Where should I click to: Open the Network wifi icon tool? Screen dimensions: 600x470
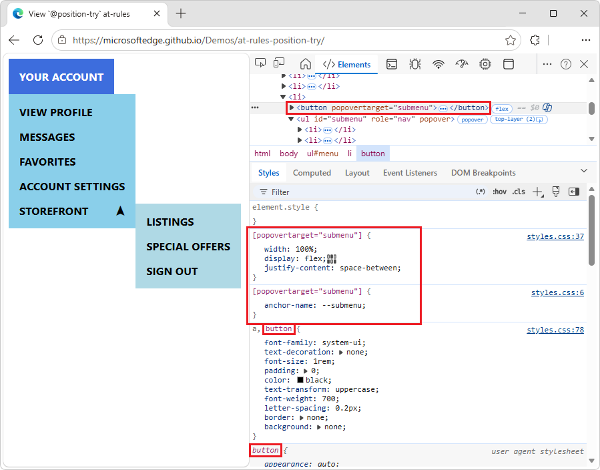[438, 64]
